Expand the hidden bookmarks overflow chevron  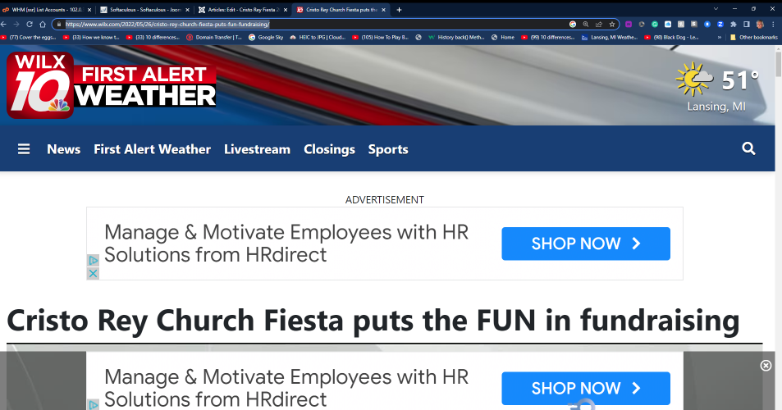[x=719, y=38]
